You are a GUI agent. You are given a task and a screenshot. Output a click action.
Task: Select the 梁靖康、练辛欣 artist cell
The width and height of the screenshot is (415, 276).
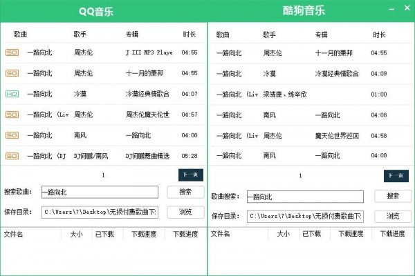click(285, 95)
